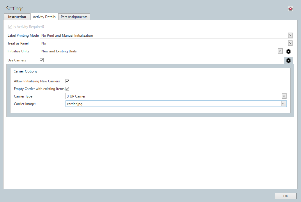Click the 'No Print and Manual Initialization' value

(67, 36)
